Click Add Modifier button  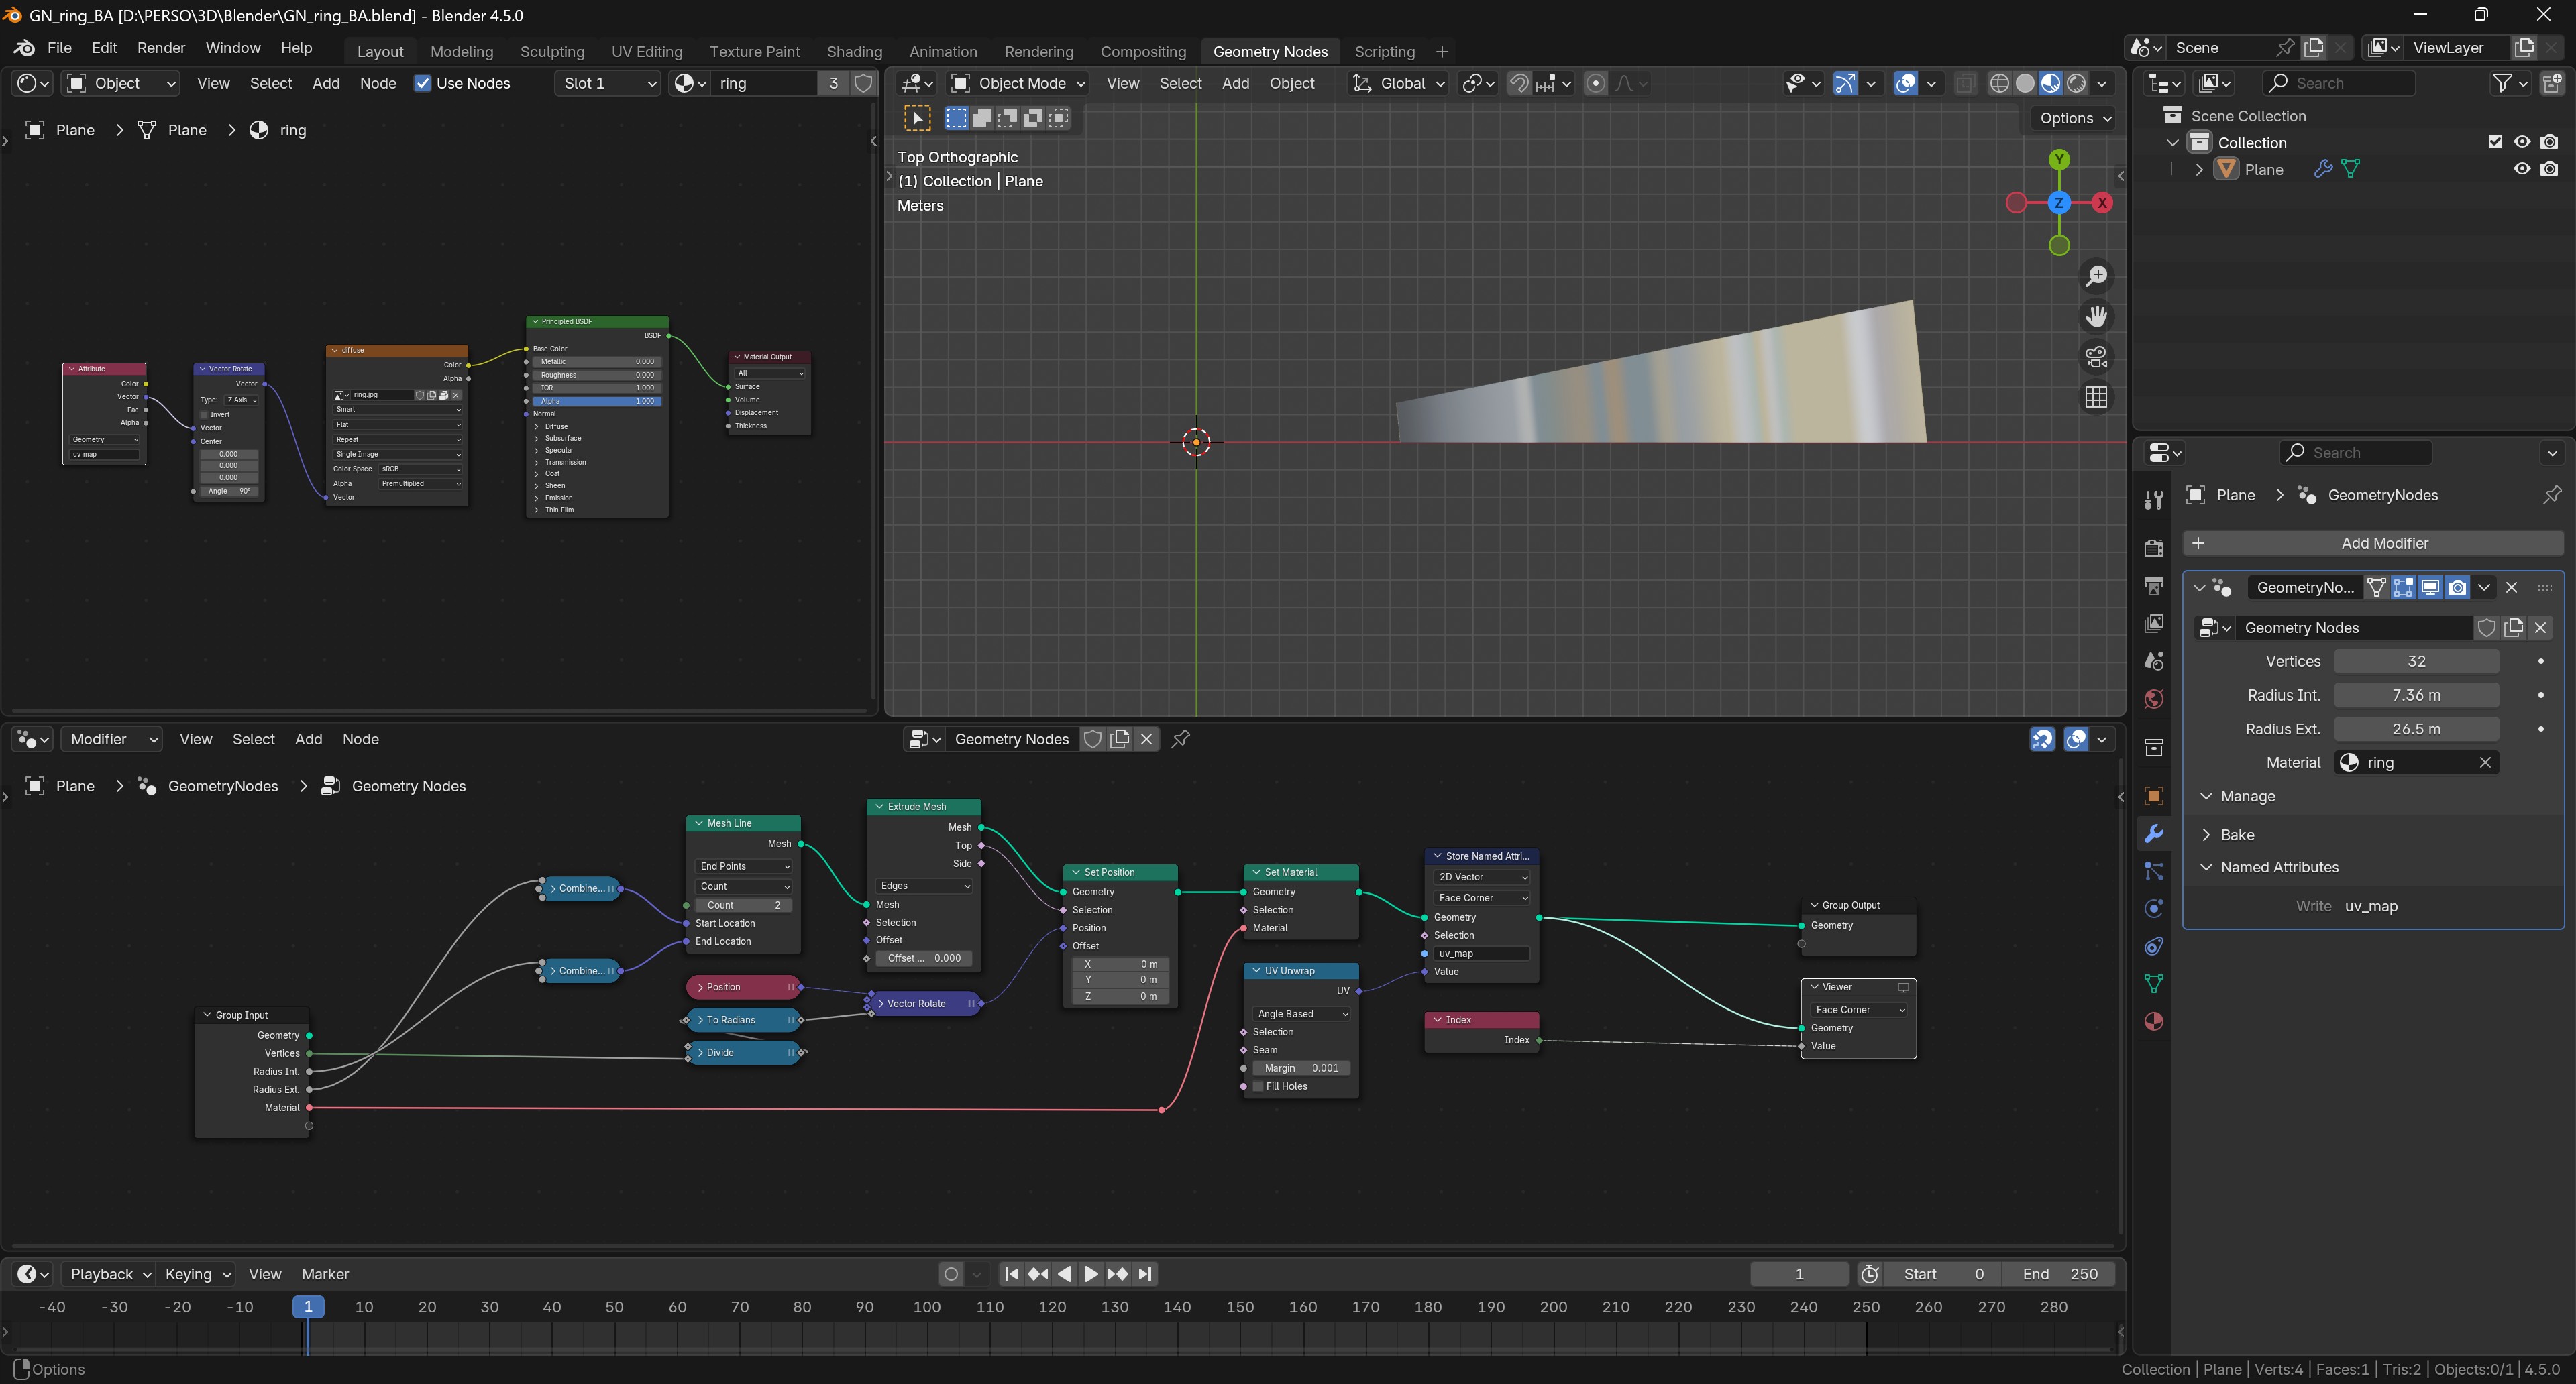coord(2373,542)
